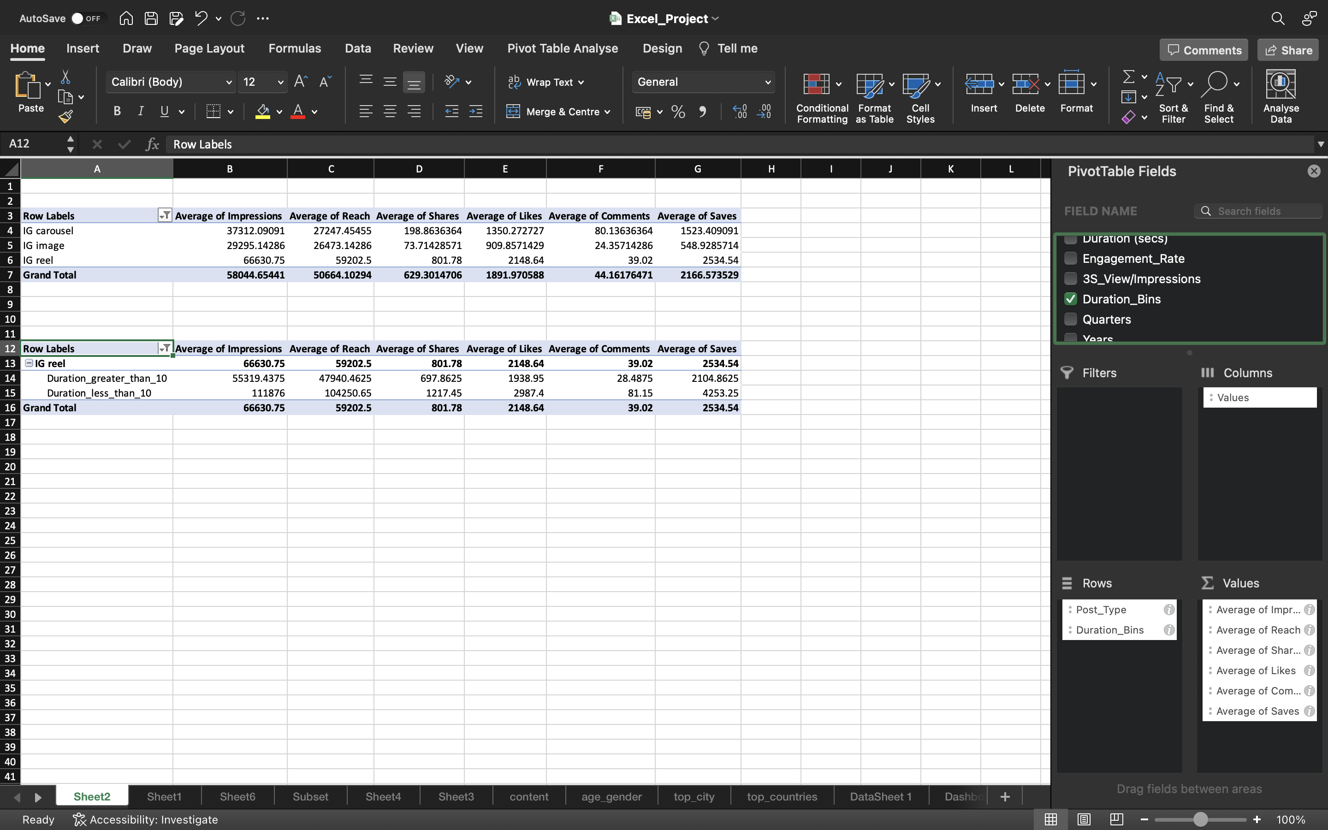Open Row Labels filter dropdown in cell A12
The height and width of the screenshot is (830, 1328).
[164, 348]
